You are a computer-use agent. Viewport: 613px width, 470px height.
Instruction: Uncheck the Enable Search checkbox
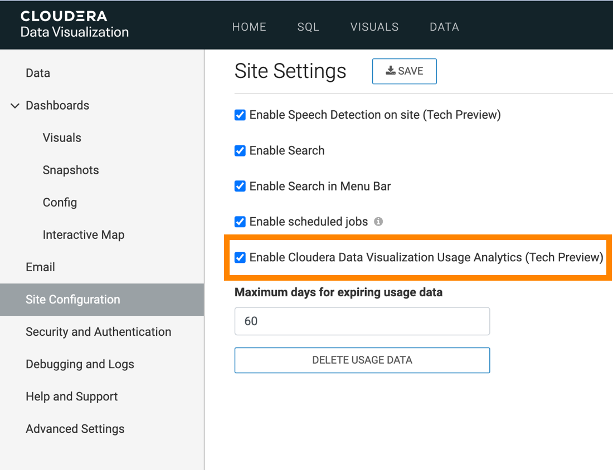(240, 151)
